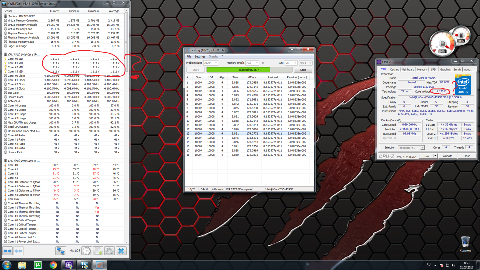
Task: Open CPU-Z Tools dropdown arrow
Action: point(435,156)
